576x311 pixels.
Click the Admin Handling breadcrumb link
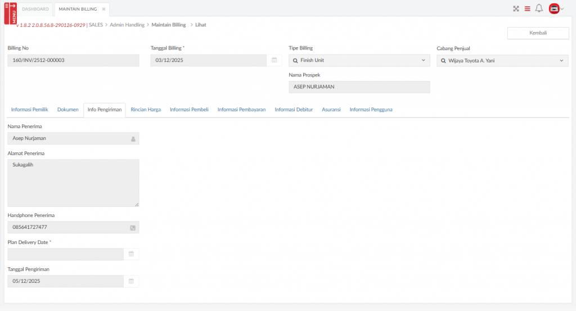pyautogui.click(x=127, y=25)
